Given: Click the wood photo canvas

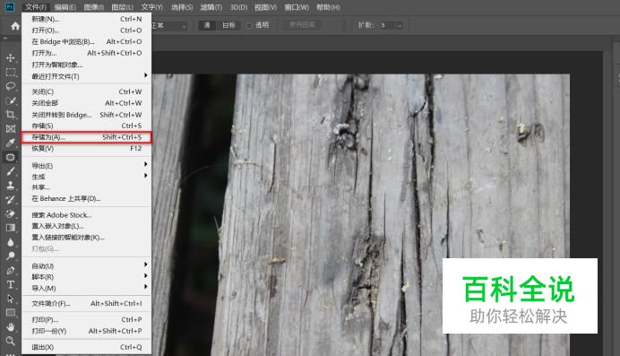Looking at the screenshot, I should point(360,215).
